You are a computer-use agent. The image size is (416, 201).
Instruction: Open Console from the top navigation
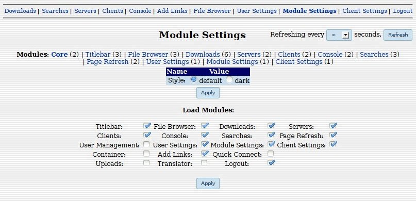click(x=140, y=11)
